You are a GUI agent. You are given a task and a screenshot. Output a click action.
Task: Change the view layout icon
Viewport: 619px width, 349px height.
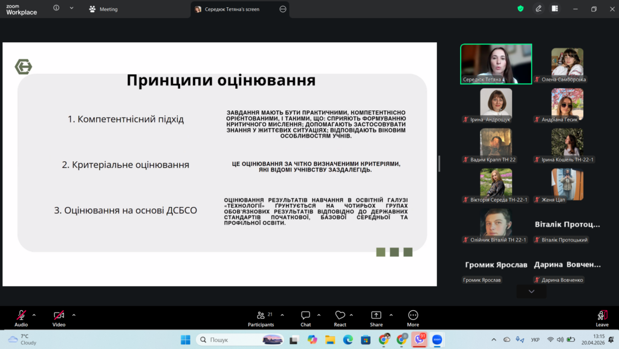click(x=554, y=9)
